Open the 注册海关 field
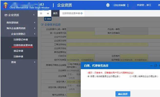 (x=134, y=56)
